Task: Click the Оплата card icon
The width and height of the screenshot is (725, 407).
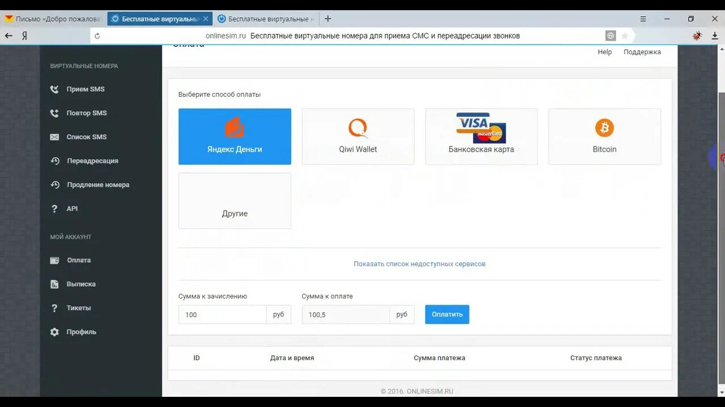Action: 54,261
